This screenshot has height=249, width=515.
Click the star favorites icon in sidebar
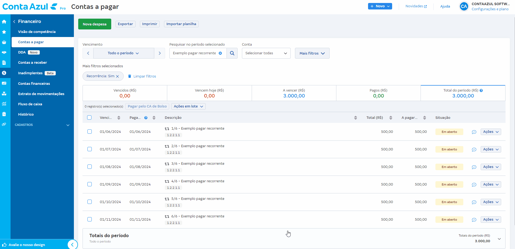click(x=4, y=32)
